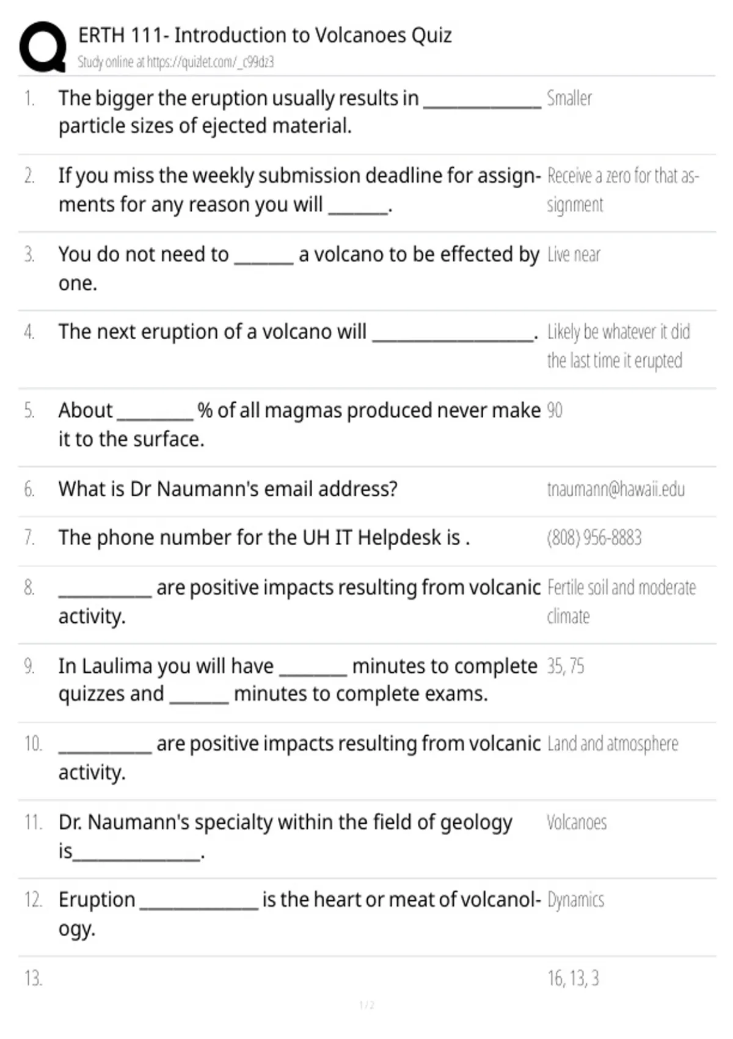Screen dimensions: 733x1039
Task: Select question 1 about bigger eruption particle sizes
Action: (x=299, y=112)
